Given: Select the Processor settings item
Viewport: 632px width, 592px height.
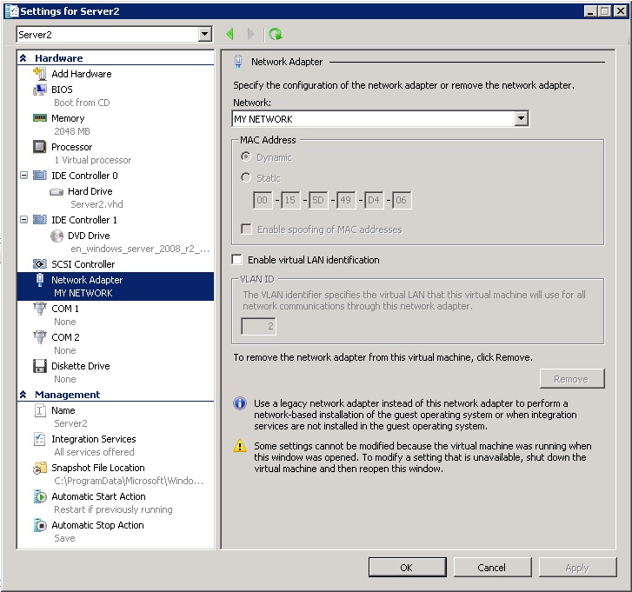Looking at the screenshot, I should tap(72, 147).
